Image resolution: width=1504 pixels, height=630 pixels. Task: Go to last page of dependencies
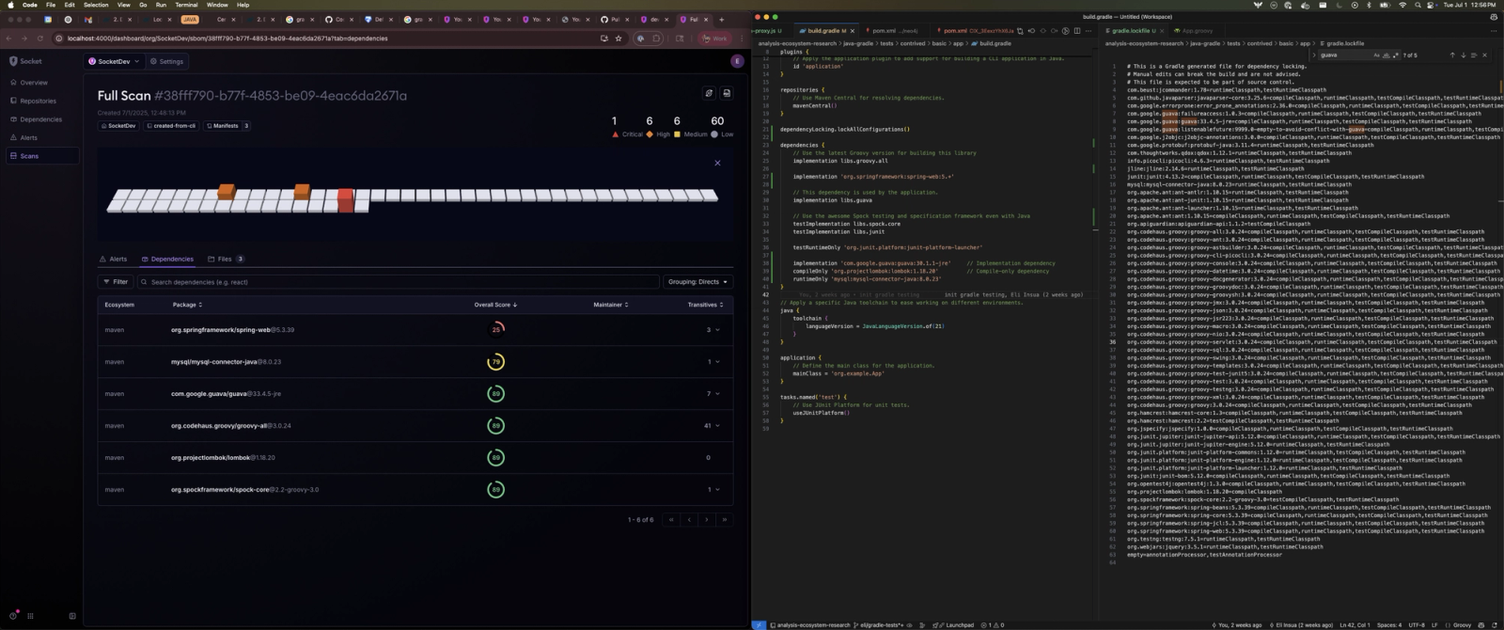[725, 519]
